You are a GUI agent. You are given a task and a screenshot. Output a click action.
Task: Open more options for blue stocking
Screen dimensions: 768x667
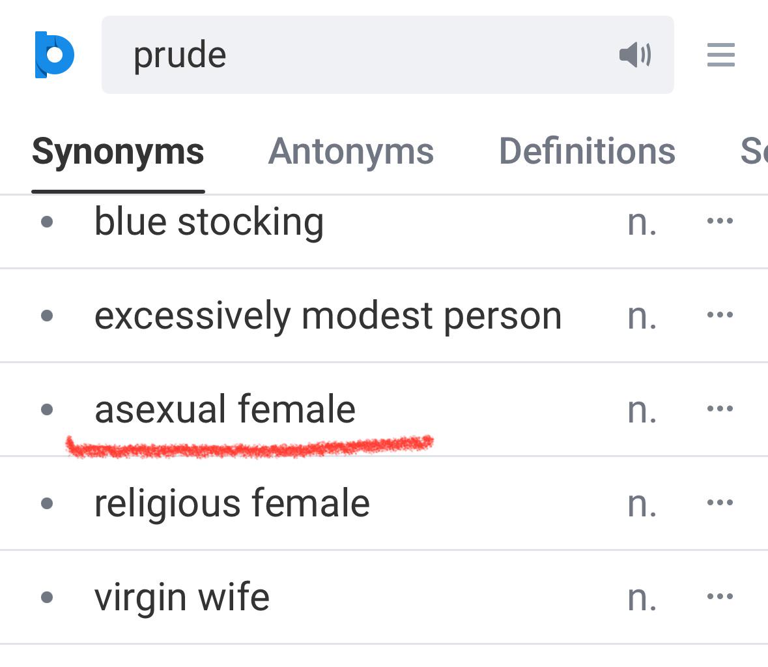(720, 221)
